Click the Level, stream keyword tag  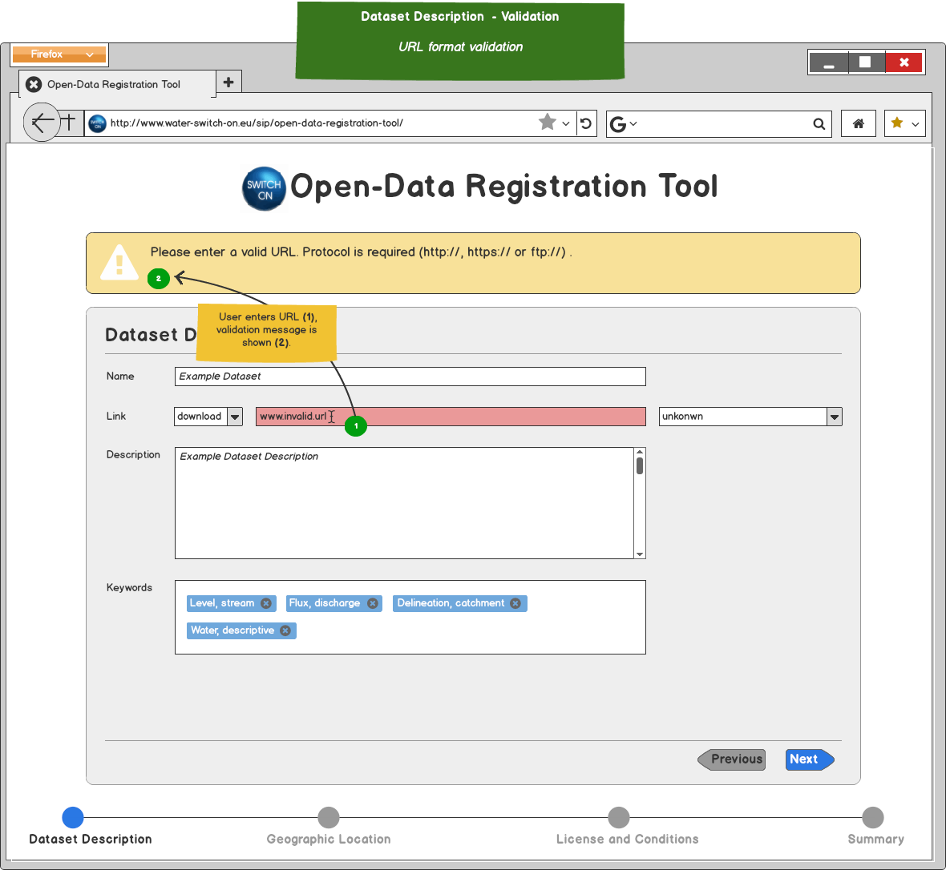coord(232,603)
